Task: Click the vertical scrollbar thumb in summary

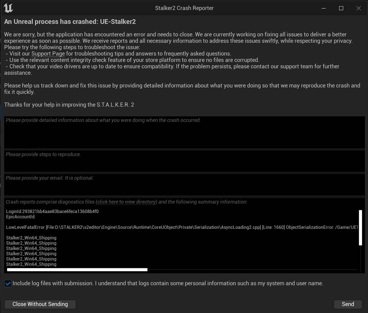Action: tap(360, 228)
